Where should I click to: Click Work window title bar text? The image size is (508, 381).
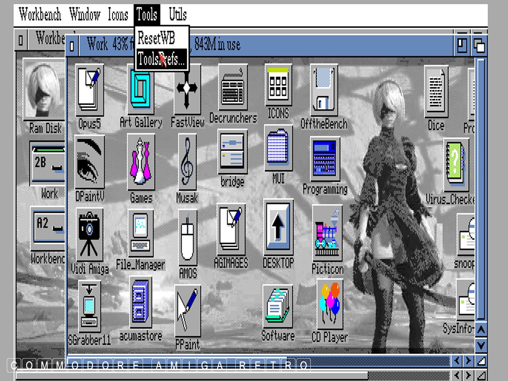pos(163,45)
